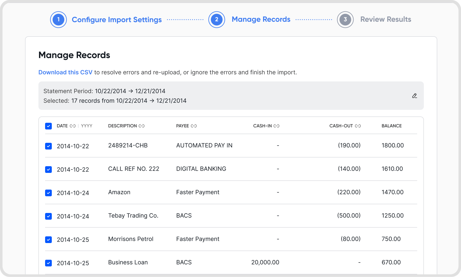Image resolution: width=461 pixels, height=277 pixels.
Task: Open the Manage Records step label
Action: point(261,19)
